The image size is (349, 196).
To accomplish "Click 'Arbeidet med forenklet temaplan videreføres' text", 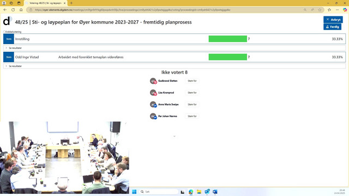I will pyautogui.click(x=91, y=57).
